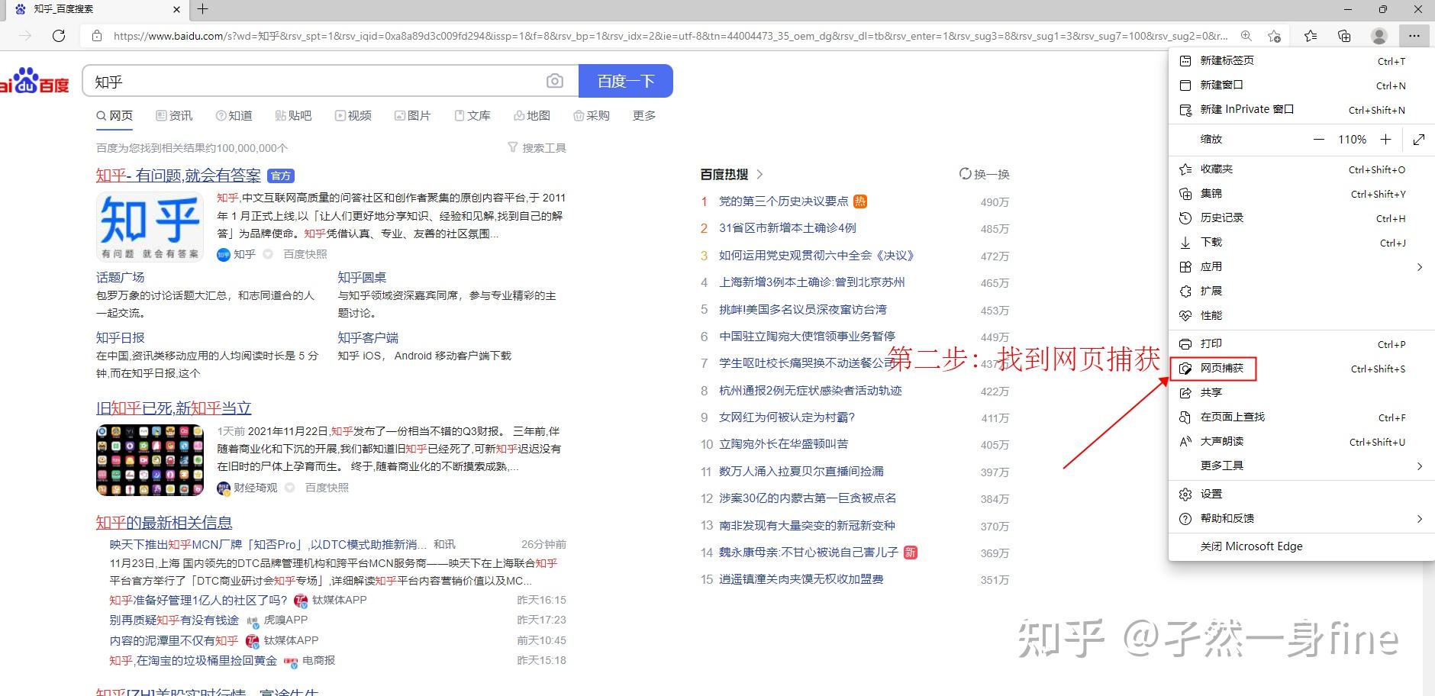Click the browser refresh icon
The image size is (1435, 696).
click(x=59, y=36)
